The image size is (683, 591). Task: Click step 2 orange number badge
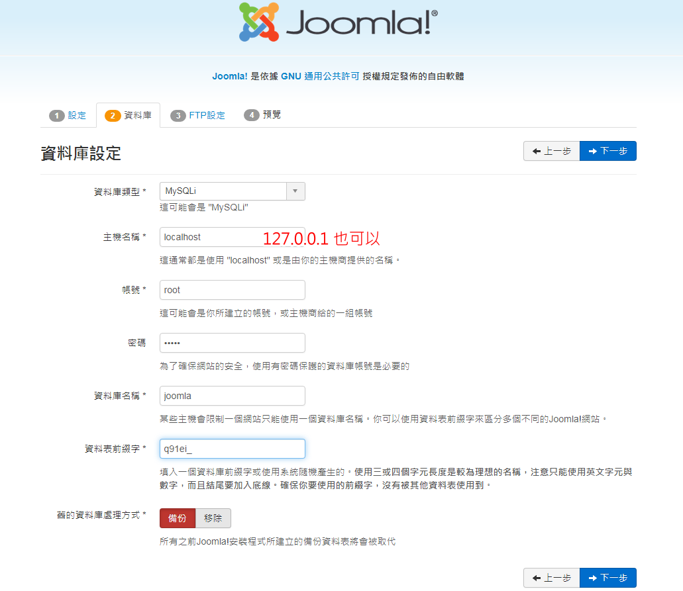[x=113, y=116]
